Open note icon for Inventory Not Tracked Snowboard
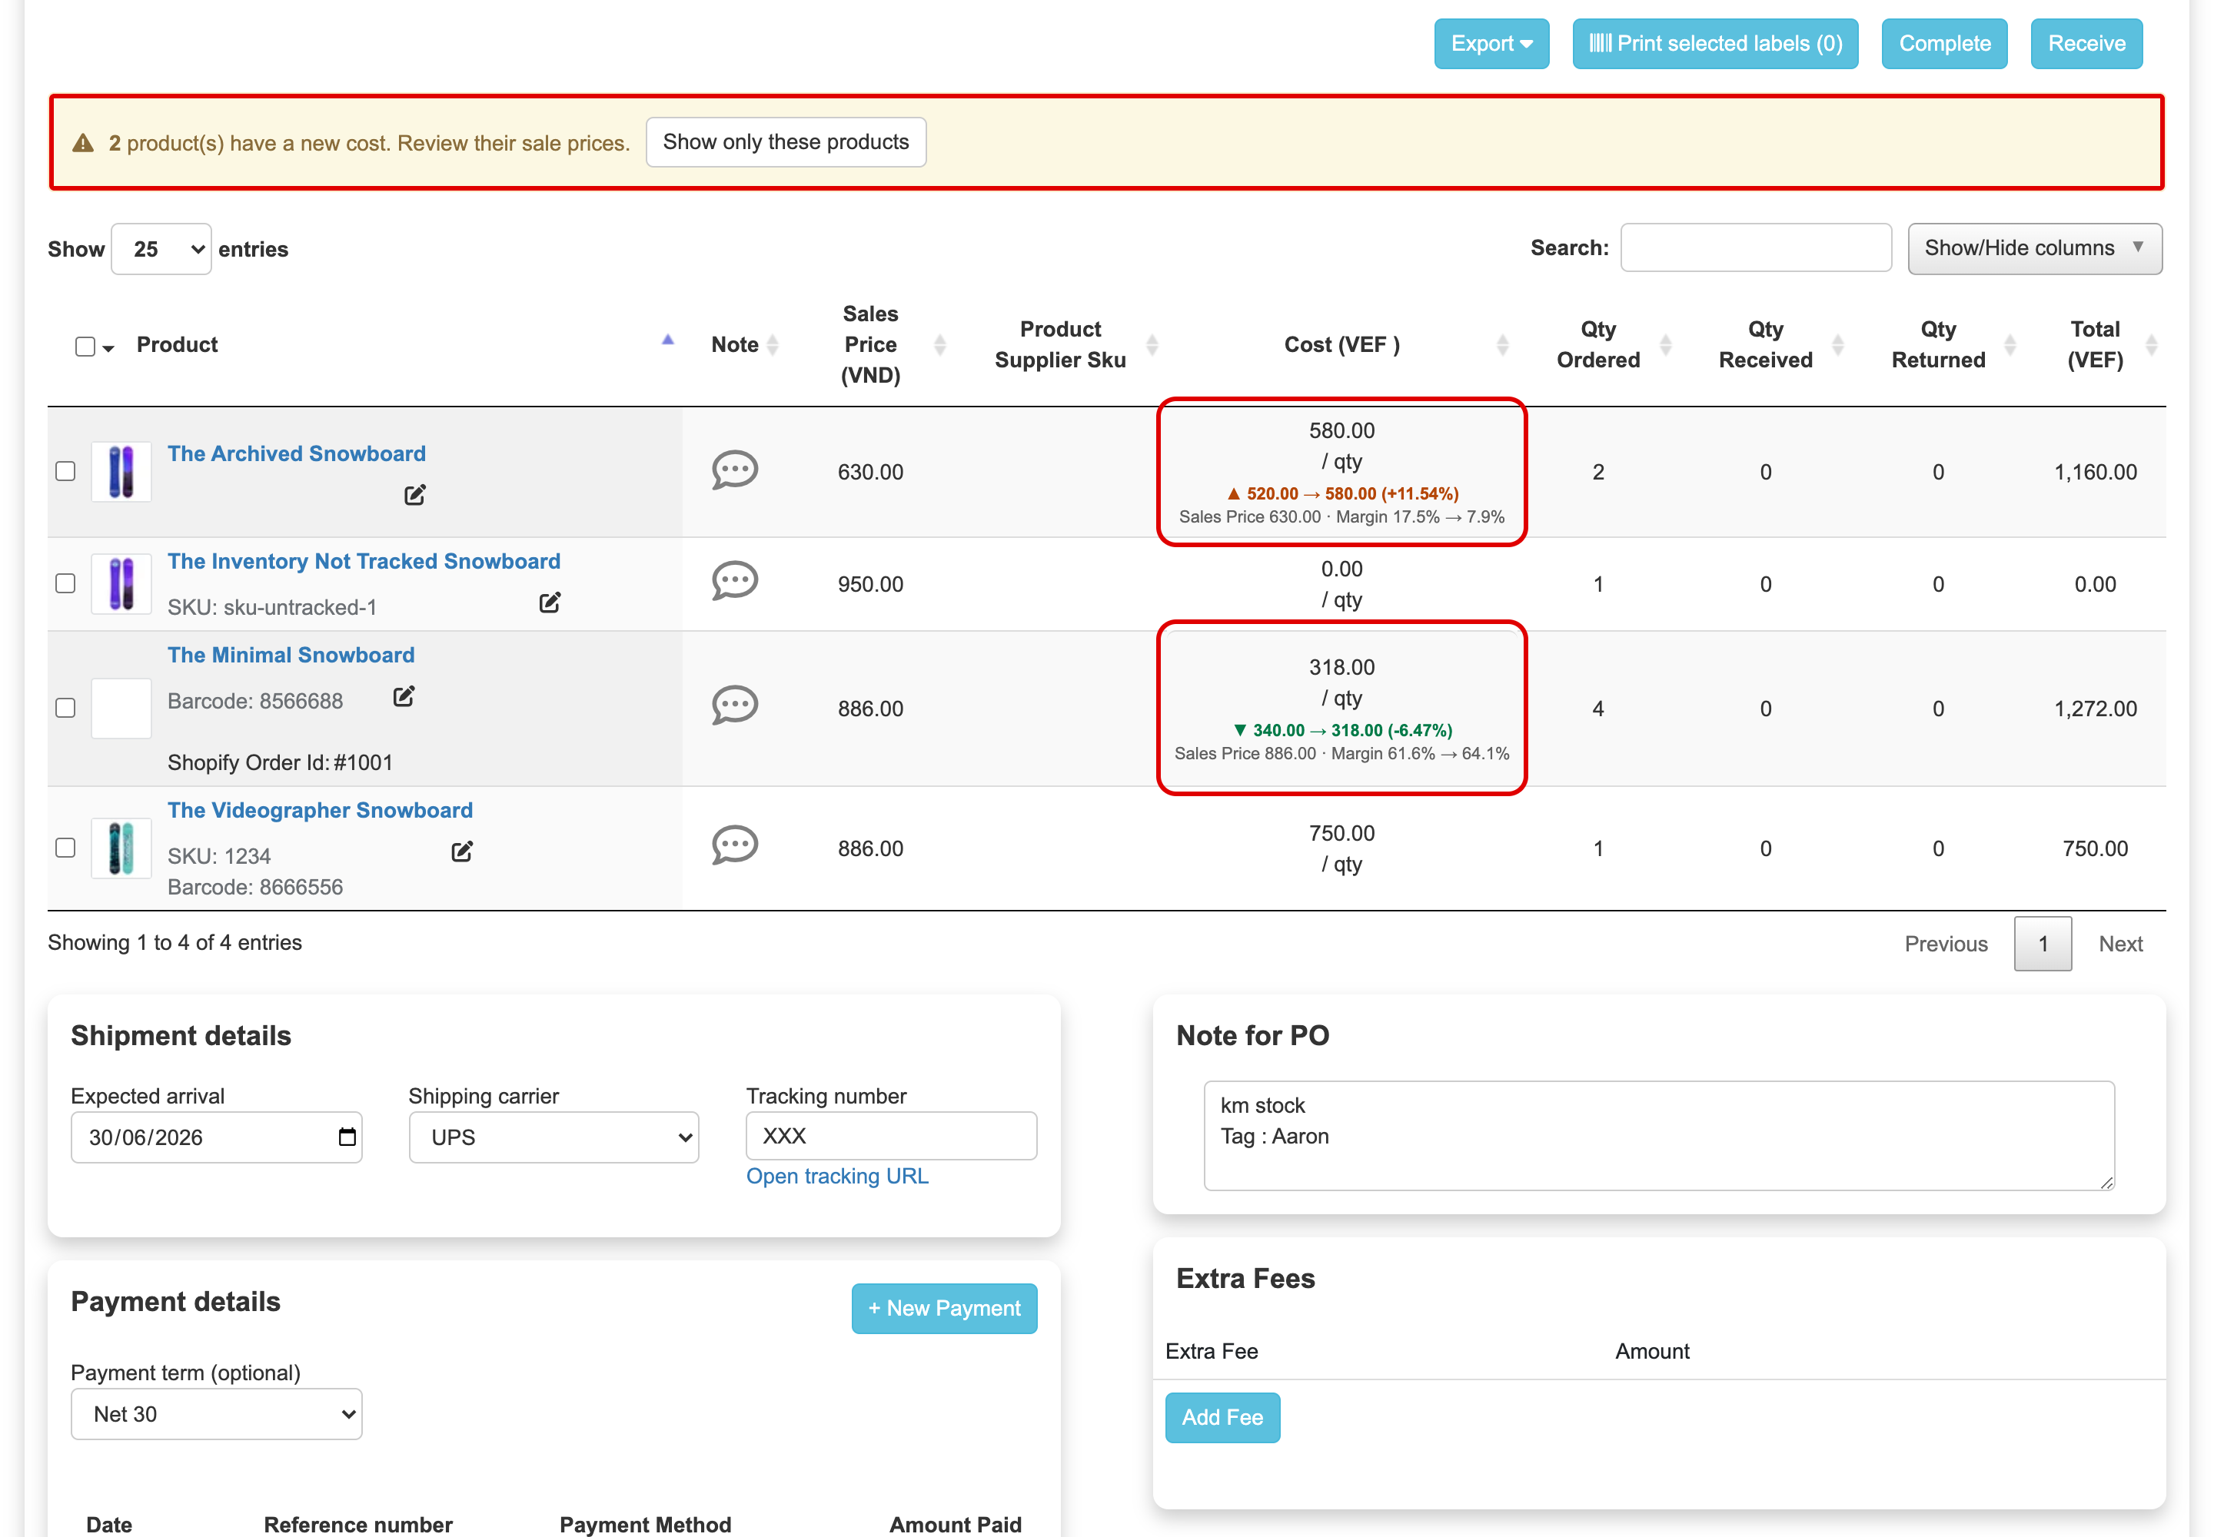2214x1537 pixels. tap(734, 581)
